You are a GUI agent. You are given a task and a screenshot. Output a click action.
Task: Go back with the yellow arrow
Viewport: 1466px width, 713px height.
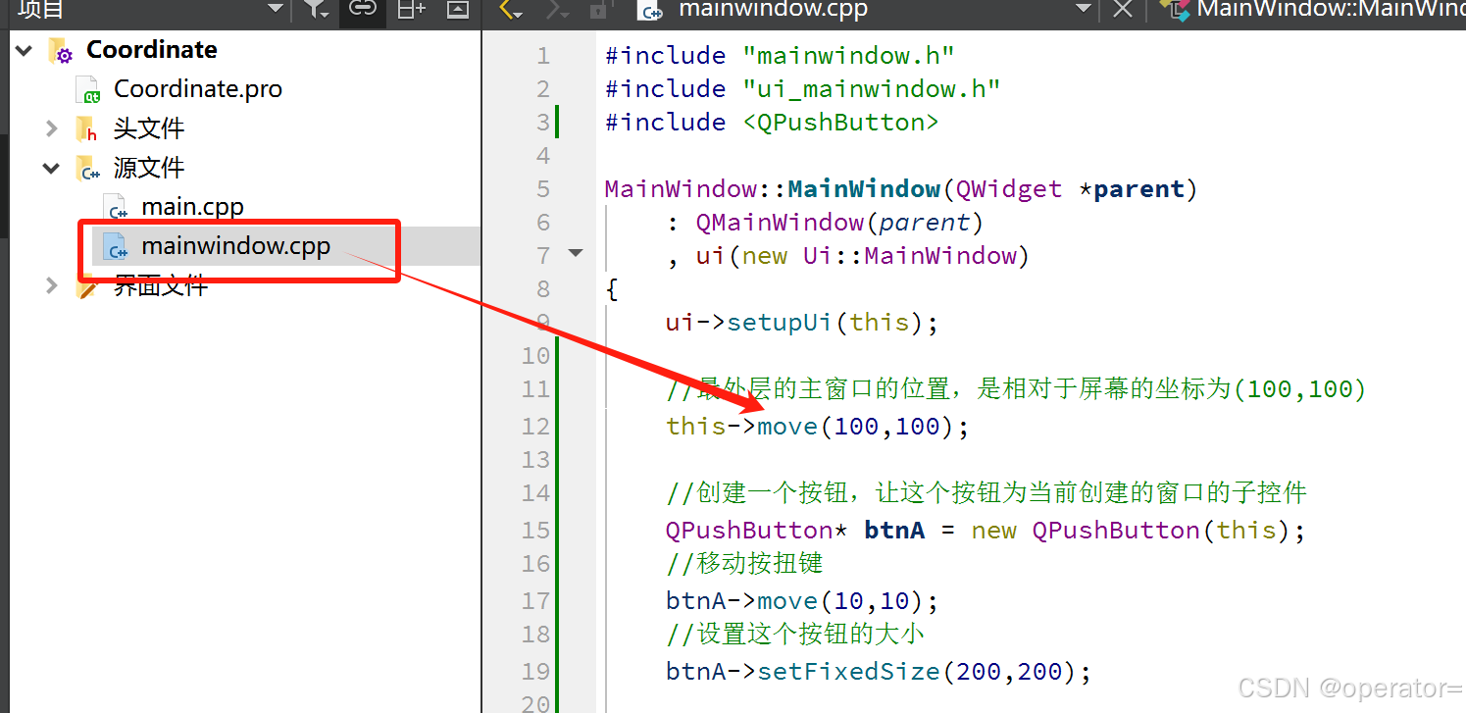pos(511,9)
